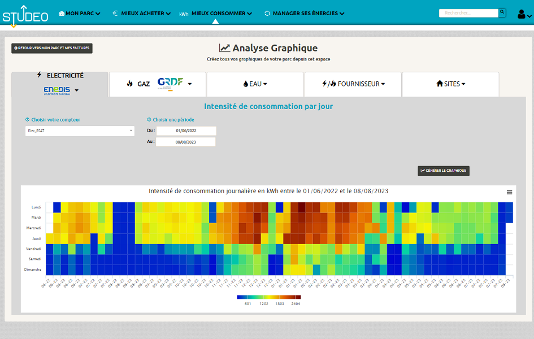Expand the GRDF dropdown arrow
The width and height of the screenshot is (534, 339).
pyautogui.click(x=190, y=84)
